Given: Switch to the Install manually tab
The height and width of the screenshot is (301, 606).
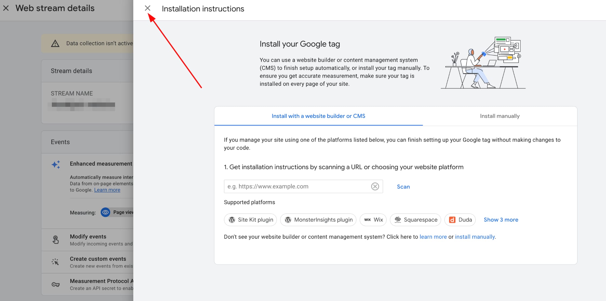Looking at the screenshot, I should point(499,116).
